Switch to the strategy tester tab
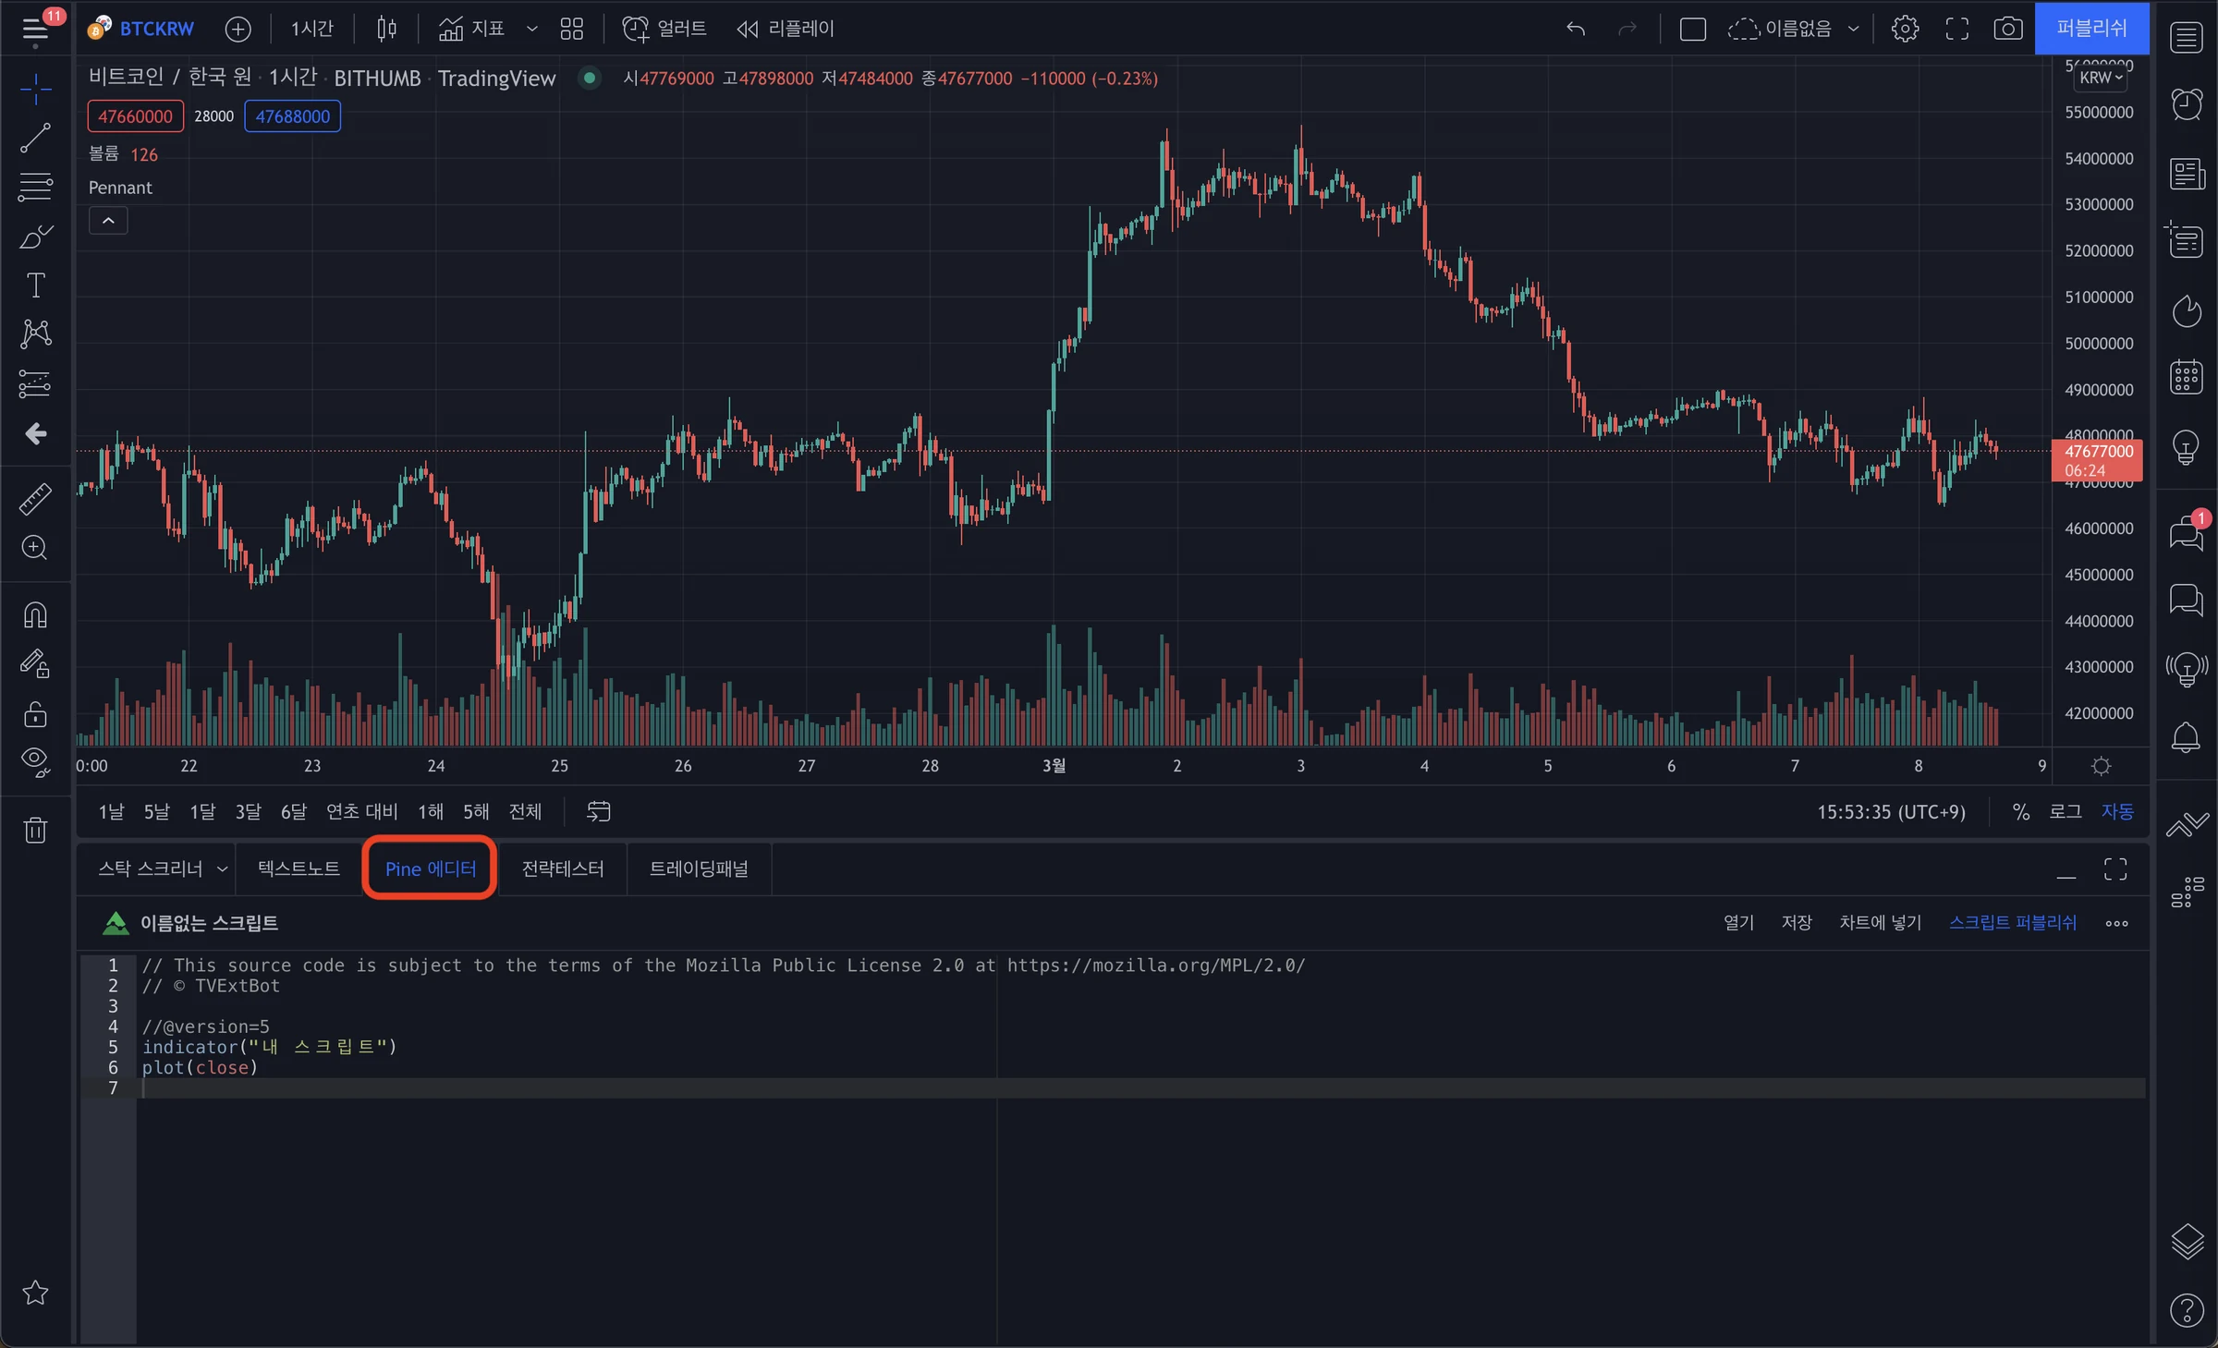This screenshot has width=2218, height=1348. point(563,868)
